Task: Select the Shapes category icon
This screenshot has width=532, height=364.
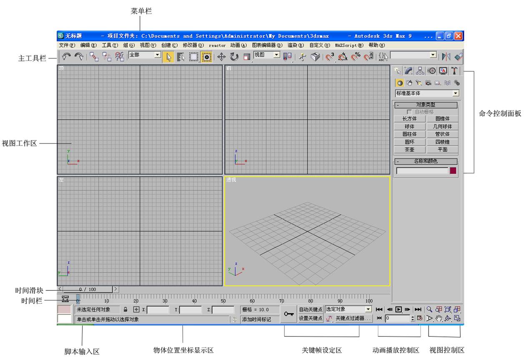Action: pos(409,83)
